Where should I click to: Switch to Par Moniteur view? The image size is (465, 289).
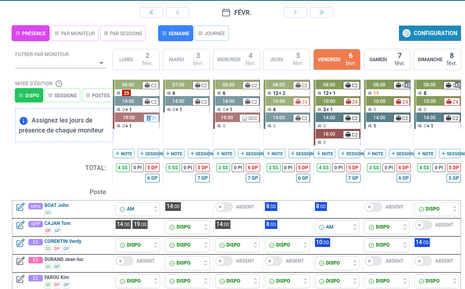point(75,34)
